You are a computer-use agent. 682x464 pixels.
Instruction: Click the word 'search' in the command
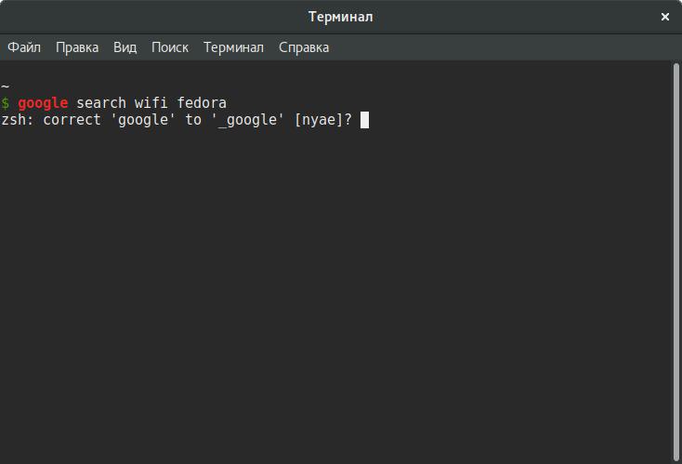(x=101, y=102)
